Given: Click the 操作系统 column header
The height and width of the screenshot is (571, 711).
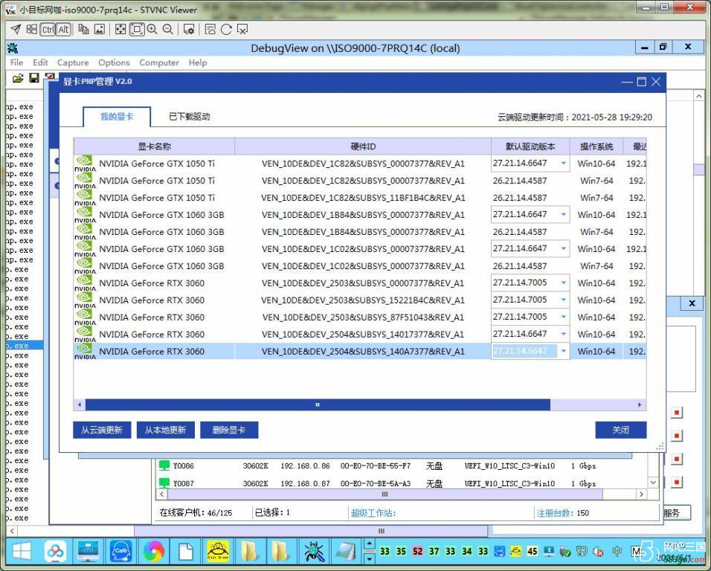Looking at the screenshot, I should 596,146.
